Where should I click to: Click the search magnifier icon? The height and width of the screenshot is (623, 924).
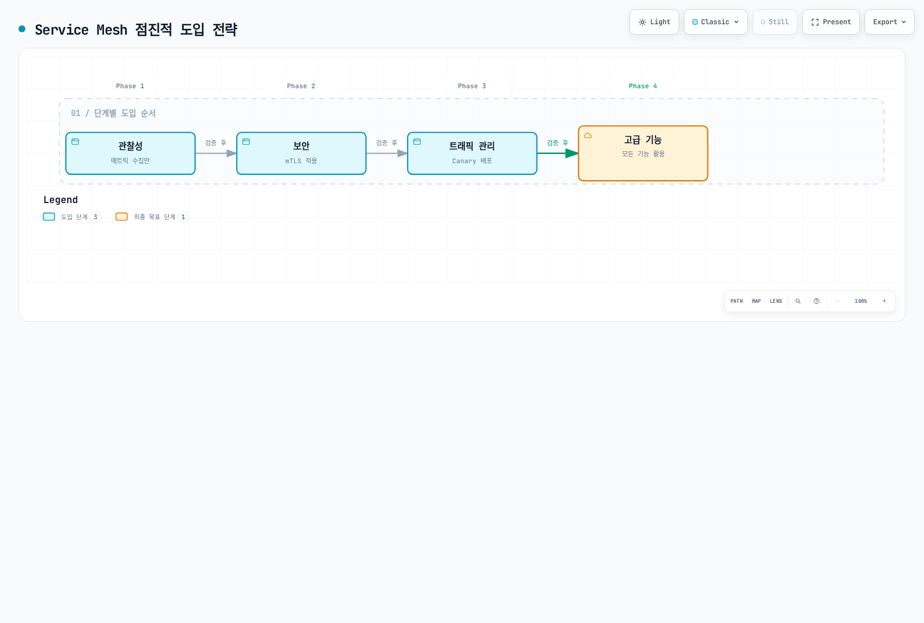798,301
